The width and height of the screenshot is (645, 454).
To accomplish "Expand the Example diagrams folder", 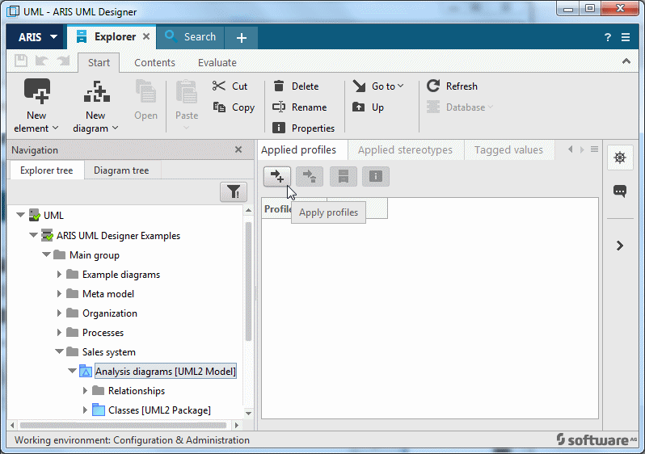I will tap(59, 275).
